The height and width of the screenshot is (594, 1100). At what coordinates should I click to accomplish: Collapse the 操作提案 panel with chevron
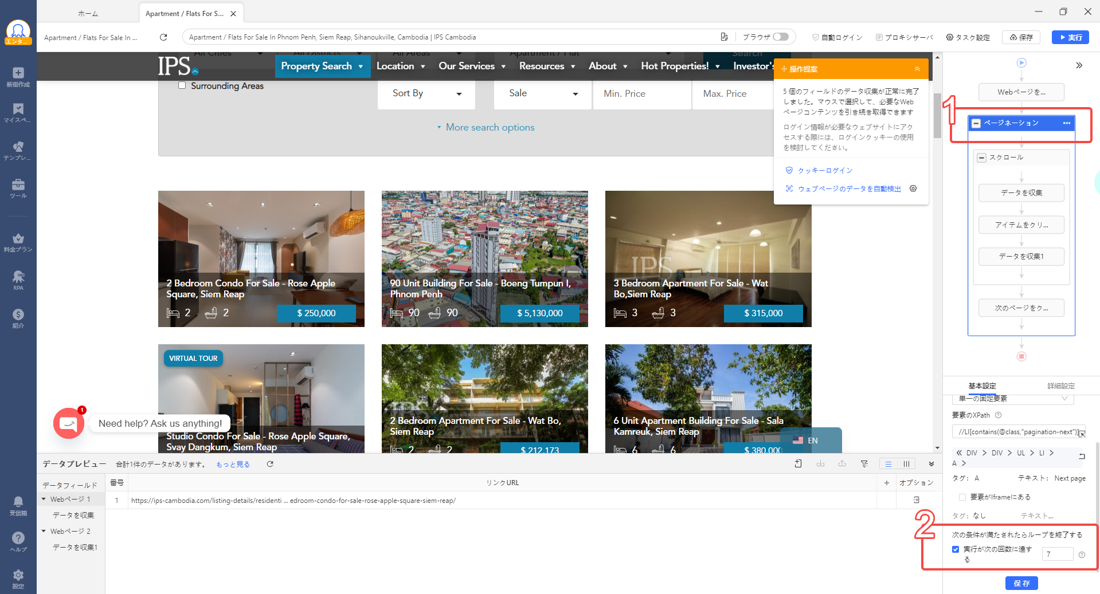click(x=917, y=69)
